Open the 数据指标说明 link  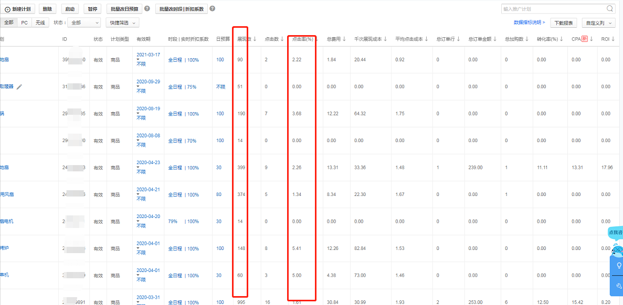529,23
